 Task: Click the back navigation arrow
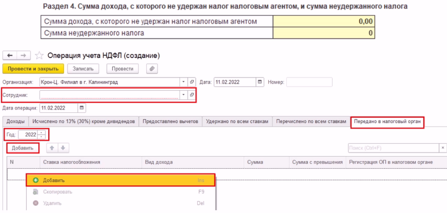(10, 55)
